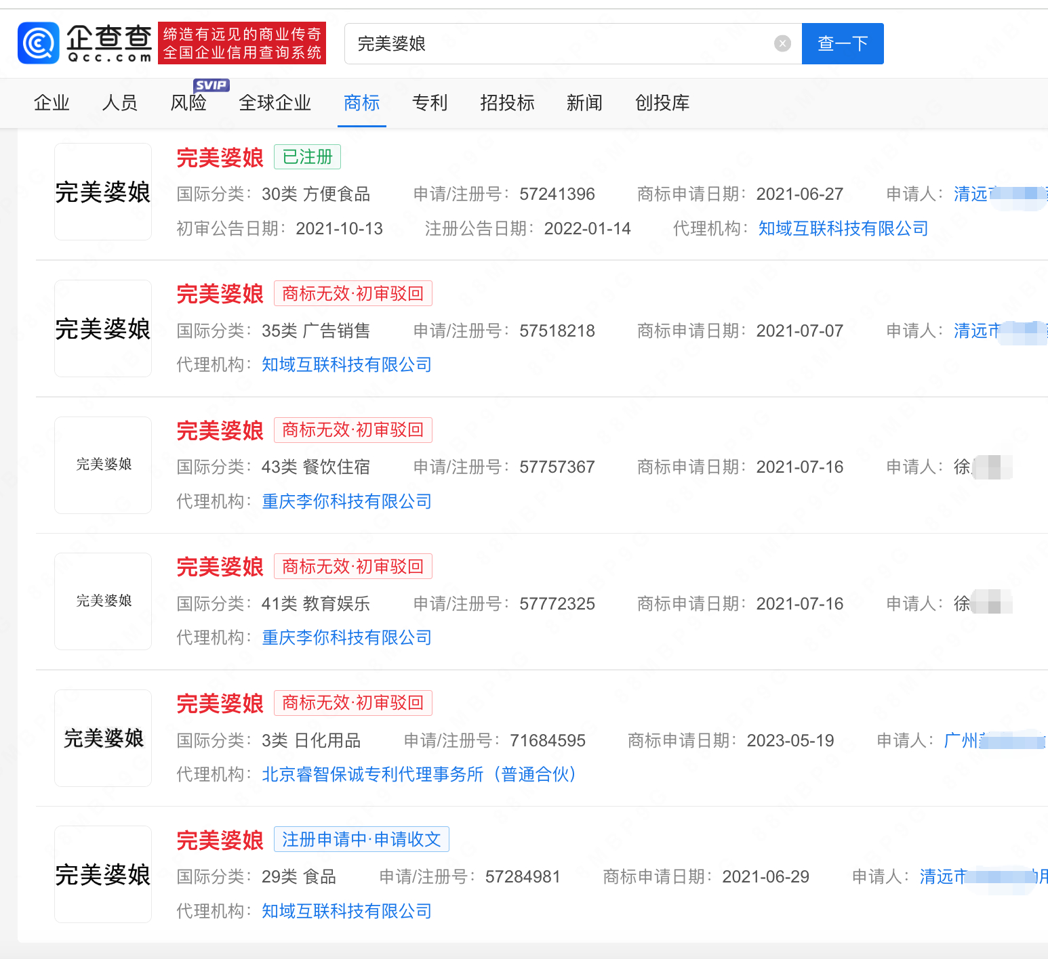Open 完美婆娘 title of the 30类 方便食品 result
This screenshot has width=1048, height=959.
coord(220,158)
